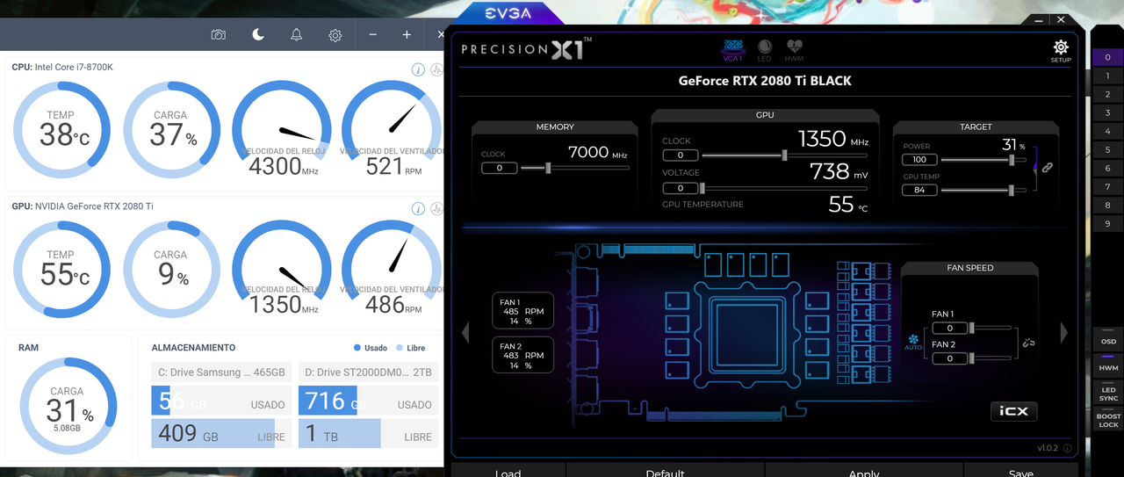Click the FAN 1 speed input field
The image size is (1124, 477).
click(x=950, y=329)
